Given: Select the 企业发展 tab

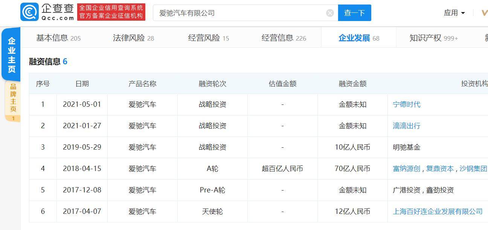Looking at the screenshot, I should point(359,38).
